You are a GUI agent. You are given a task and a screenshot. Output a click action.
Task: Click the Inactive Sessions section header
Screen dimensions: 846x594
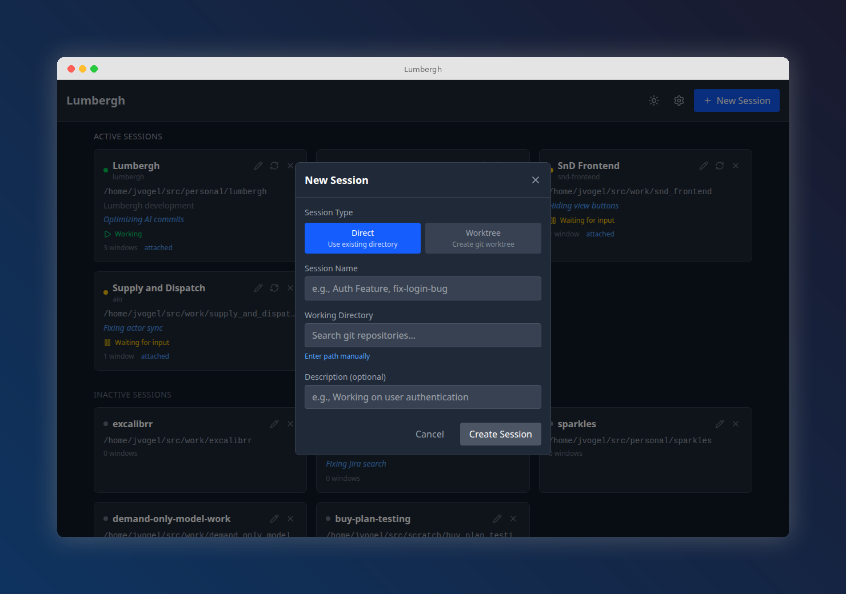click(132, 395)
